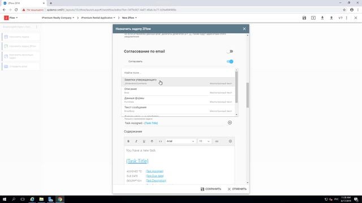Click the [Task Due date] link
The image size is (362, 203).
click(x=154, y=176)
